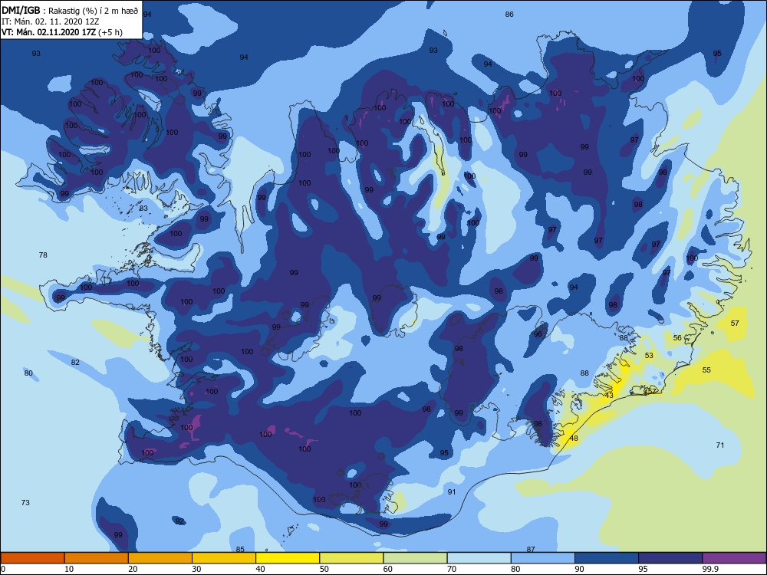The image size is (767, 575).
Task: Click the dark navy 95–99.9 legend swatch
Action: point(670,558)
